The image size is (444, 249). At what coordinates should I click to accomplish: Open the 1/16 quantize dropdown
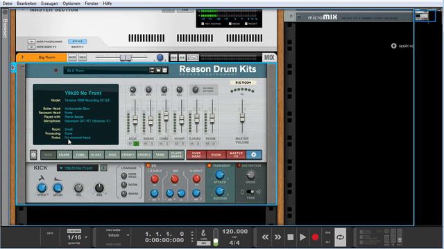(77, 237)
